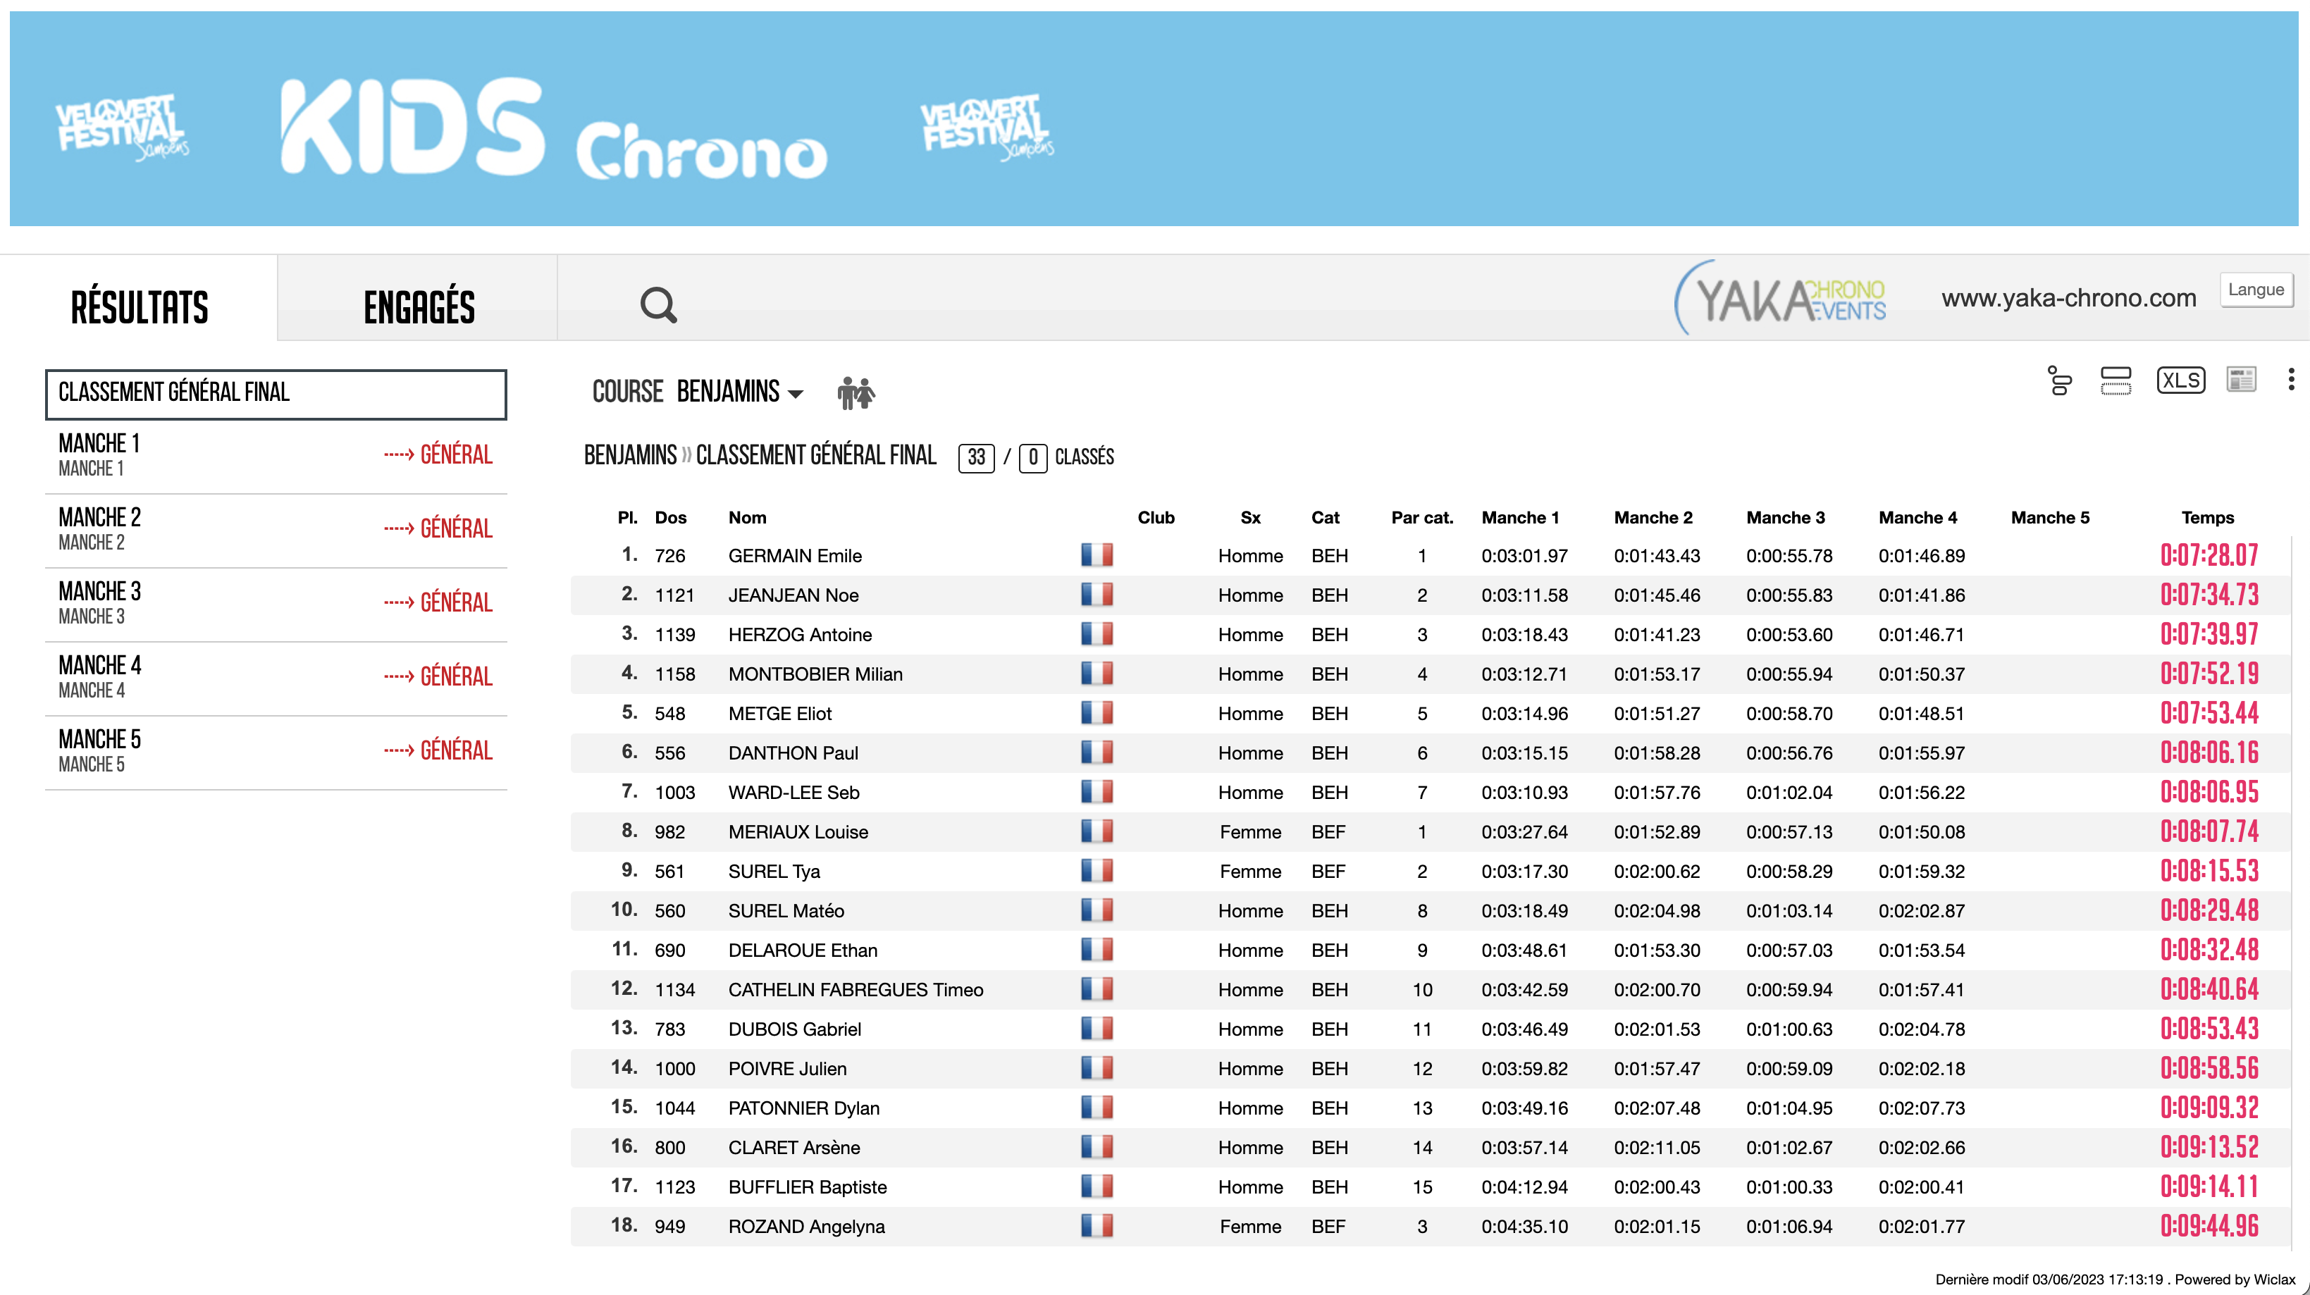Image resolution: width=2310 pixels, height=1295 pixels.
Task: Select rider name MONTBOBIER Milian
Action: click(815, 674)
